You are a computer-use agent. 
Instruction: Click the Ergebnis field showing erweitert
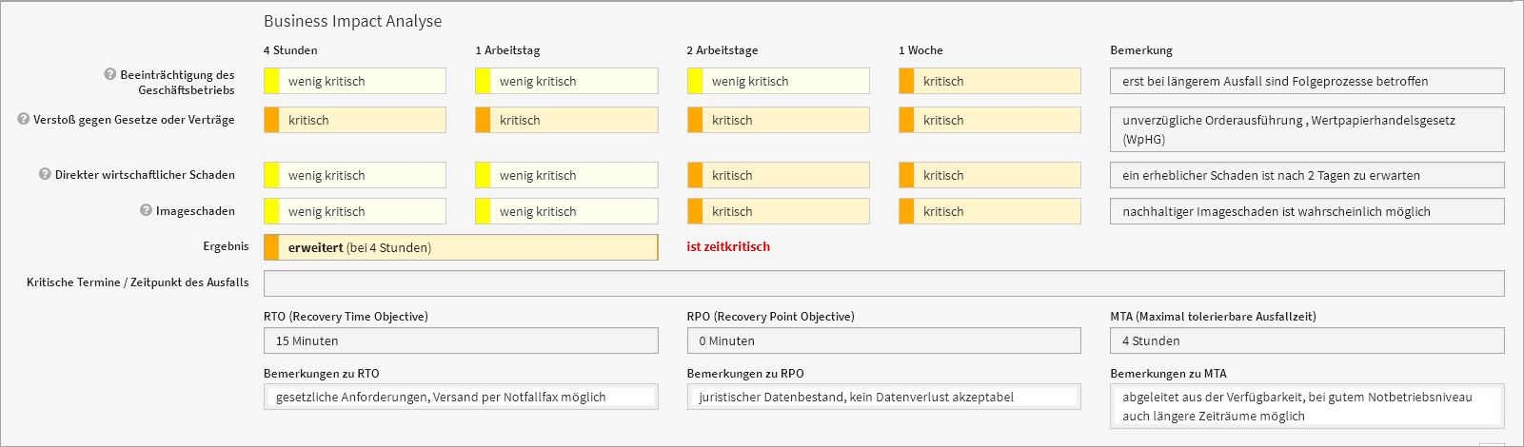coord(466,248)
